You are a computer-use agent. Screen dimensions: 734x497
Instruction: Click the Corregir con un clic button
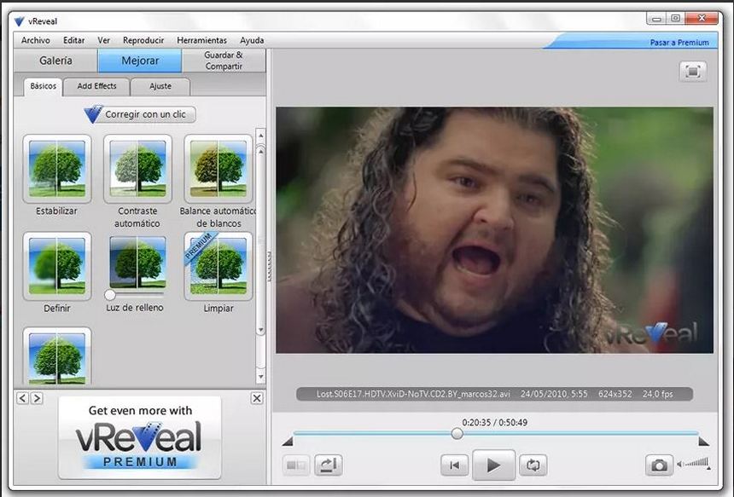(x=140, y=114)
